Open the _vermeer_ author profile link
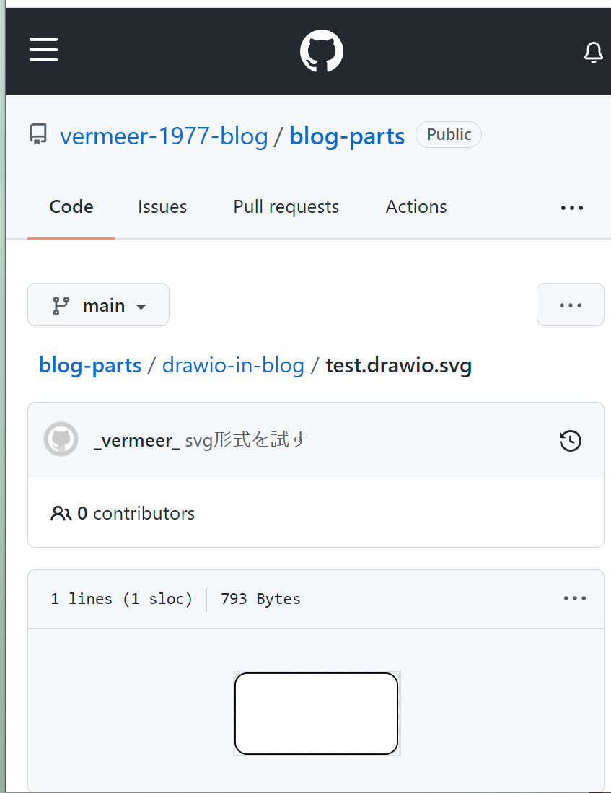 pyautogui.click(x=136, y=440)
